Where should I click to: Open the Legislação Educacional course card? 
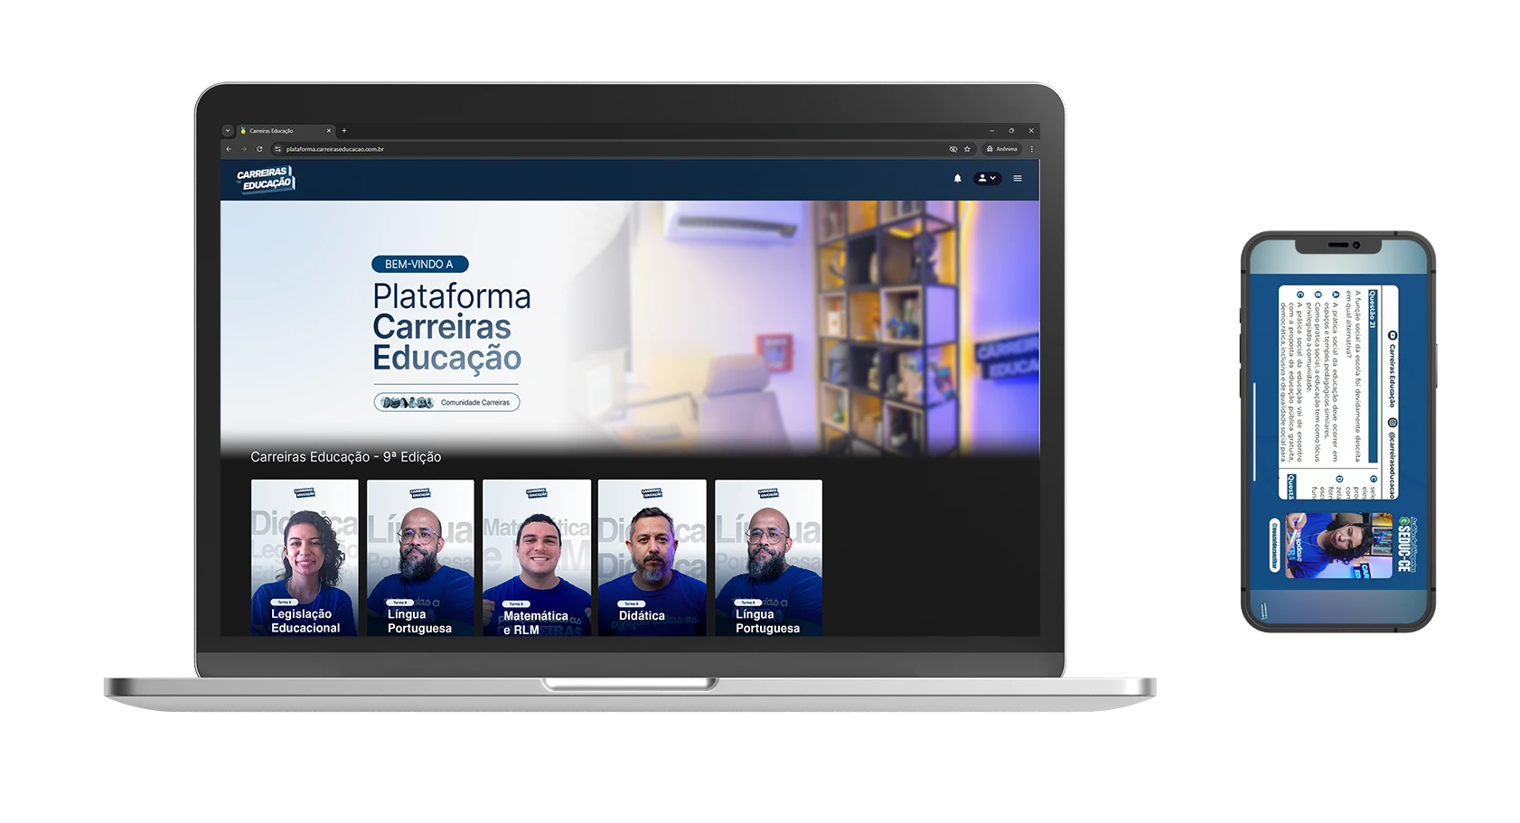[305, 557]
